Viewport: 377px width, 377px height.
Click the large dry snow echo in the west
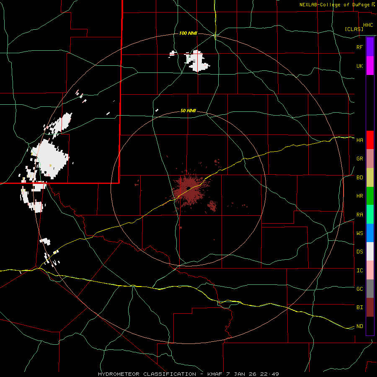point(50,159)
